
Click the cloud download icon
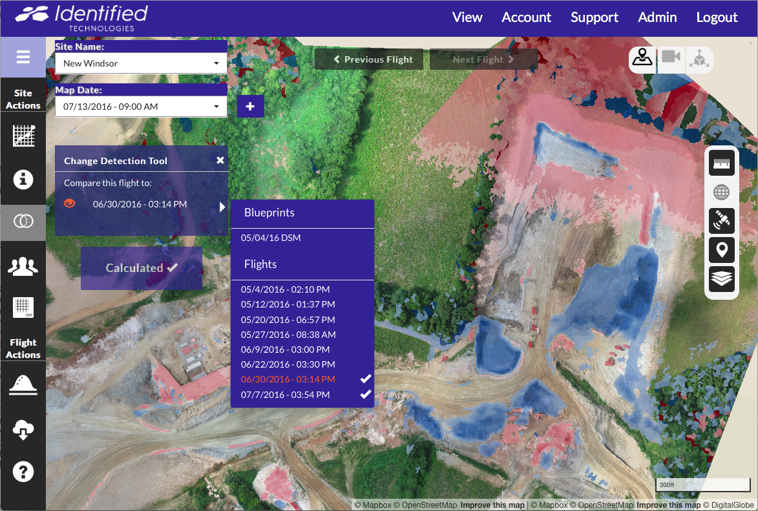tap(23, 428)
